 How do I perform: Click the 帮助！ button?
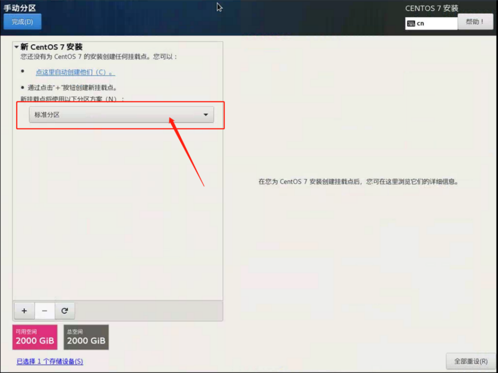(475, 22)
